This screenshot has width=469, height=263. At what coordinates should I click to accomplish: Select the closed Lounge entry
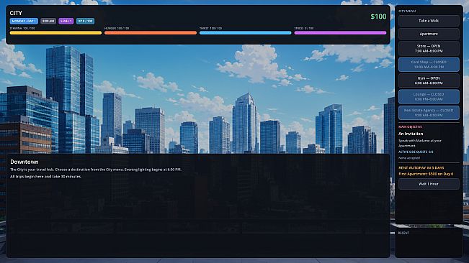tap(429, 97)
